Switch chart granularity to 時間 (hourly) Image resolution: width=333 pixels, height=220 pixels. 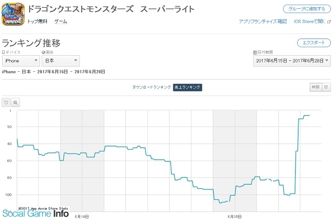(316, 87)
